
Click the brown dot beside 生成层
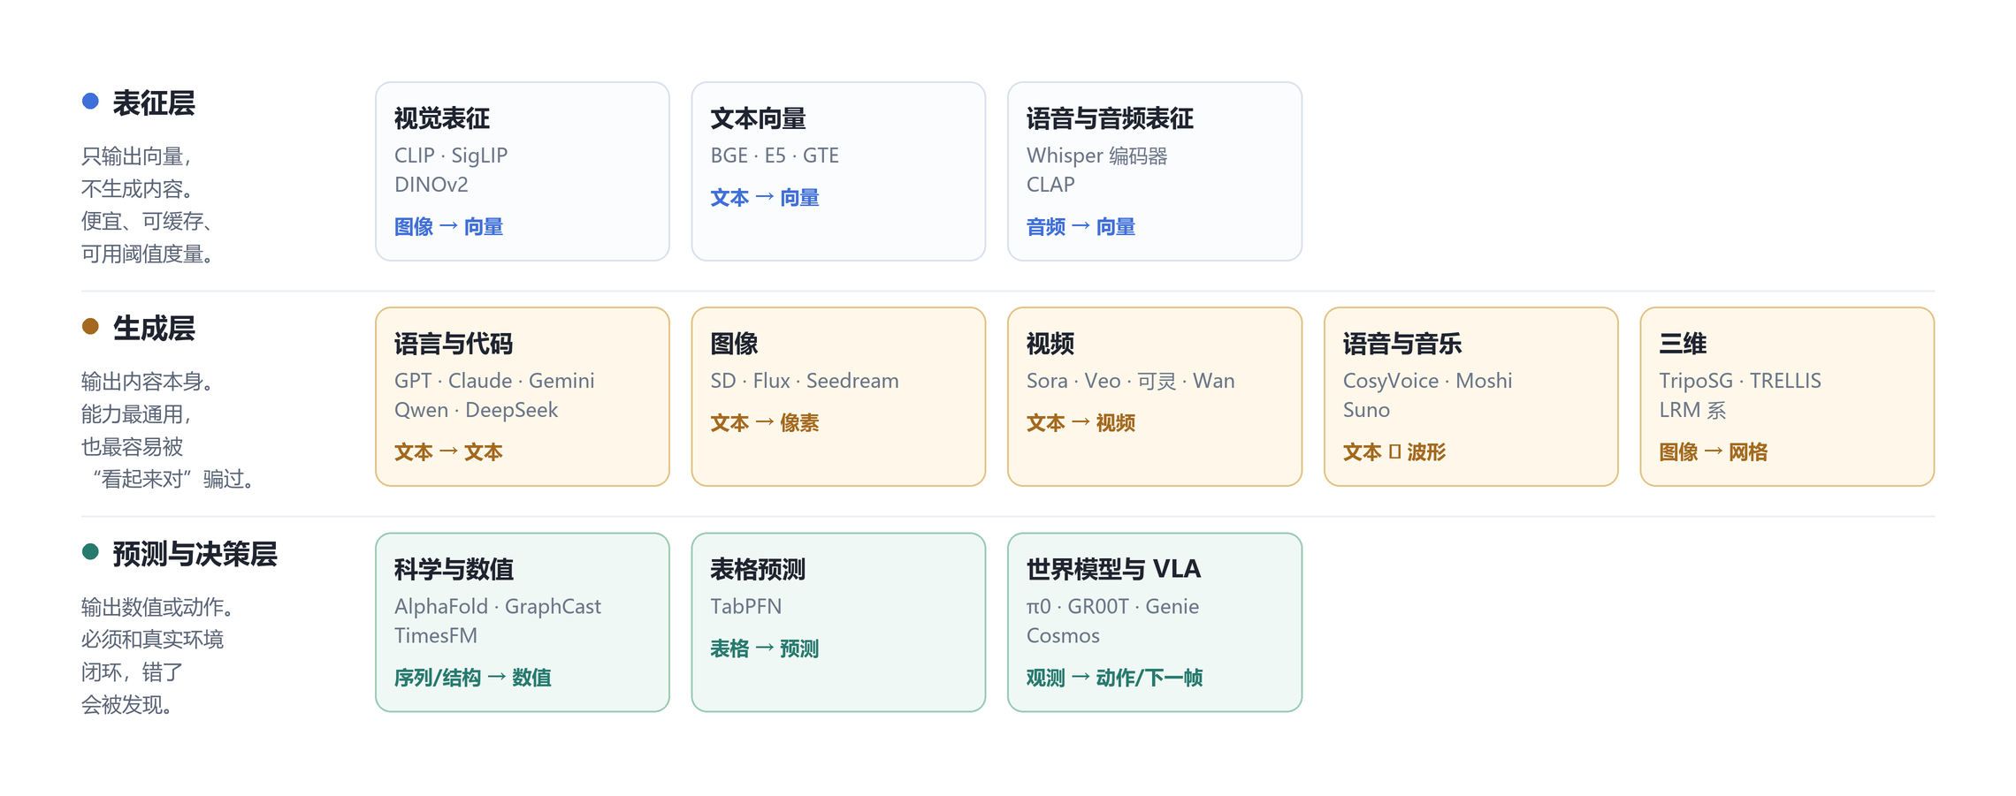[90, 327]
